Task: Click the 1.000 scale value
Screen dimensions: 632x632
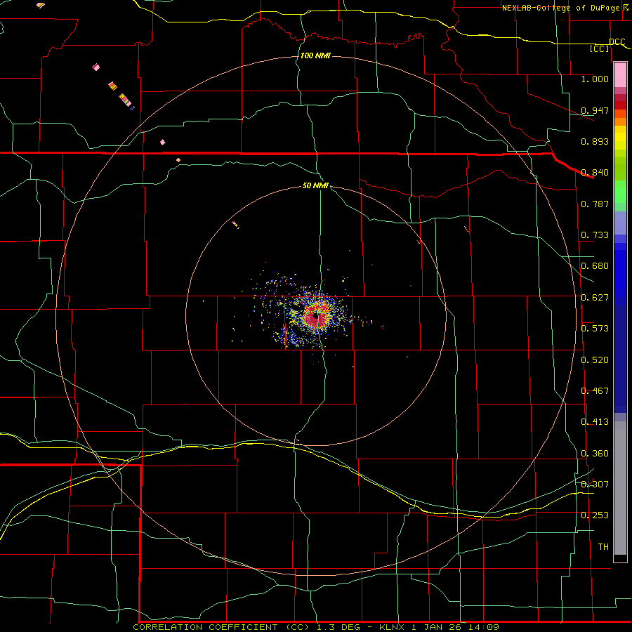Action: click(x=595, y=79)
